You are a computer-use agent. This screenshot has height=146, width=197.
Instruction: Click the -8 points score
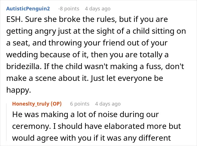(69, 9)
